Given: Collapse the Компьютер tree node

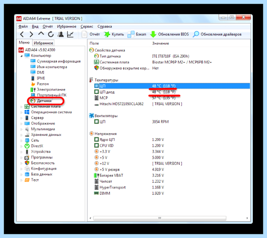Looking at the screenshot, I should (x=21, y=56).
